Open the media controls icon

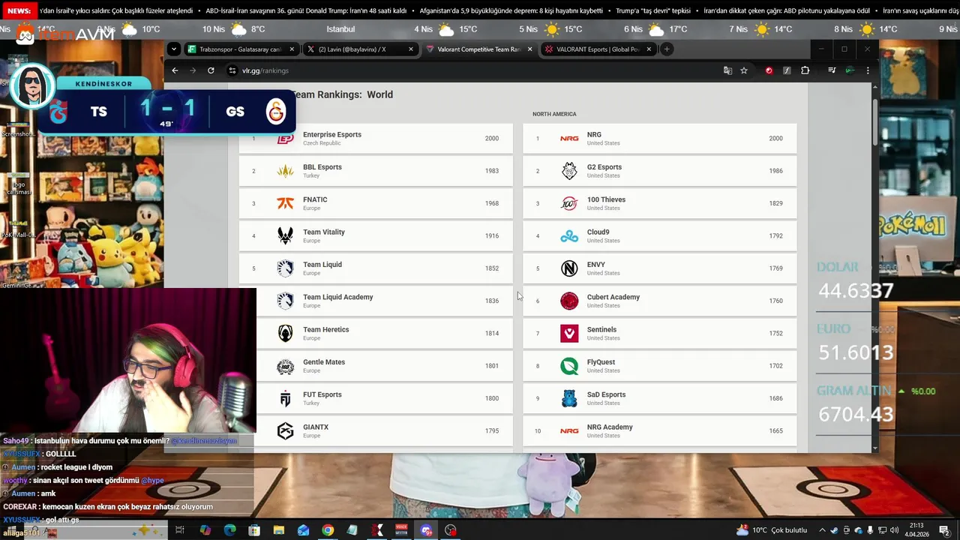pyautogui.click(x=832, y=70)
